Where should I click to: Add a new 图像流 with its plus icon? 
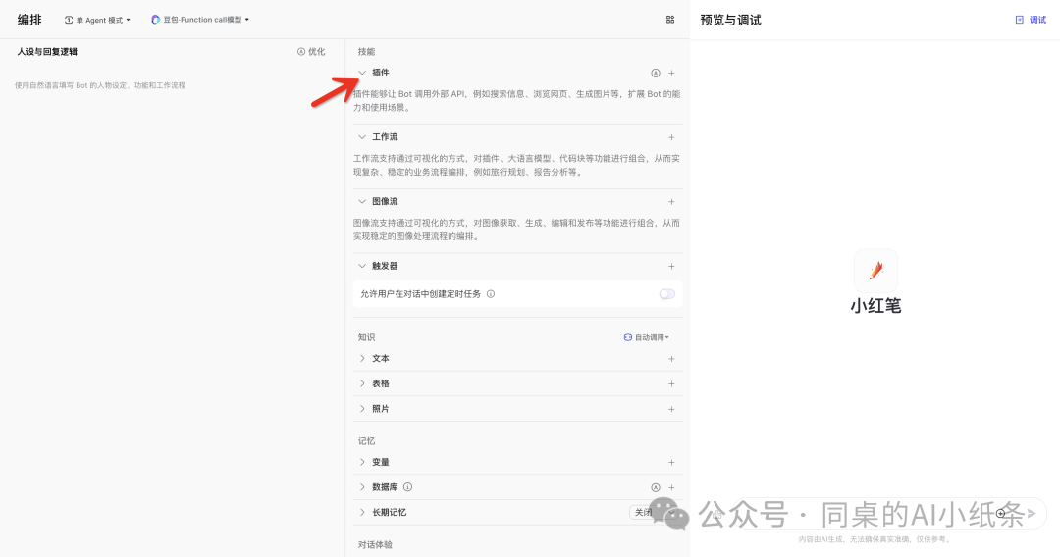(x=671, y=202)
